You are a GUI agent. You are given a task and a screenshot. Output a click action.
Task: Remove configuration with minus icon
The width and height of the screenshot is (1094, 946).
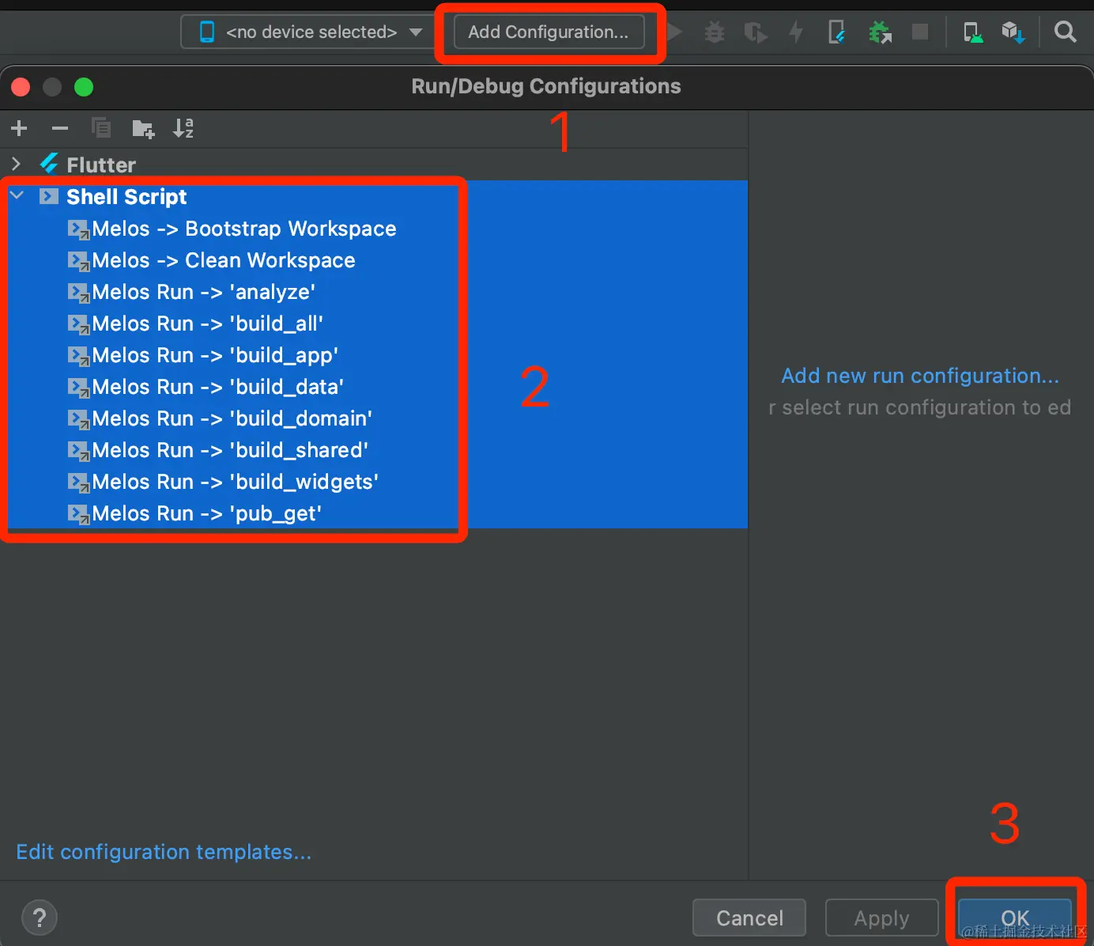click(x=60, y=128)
